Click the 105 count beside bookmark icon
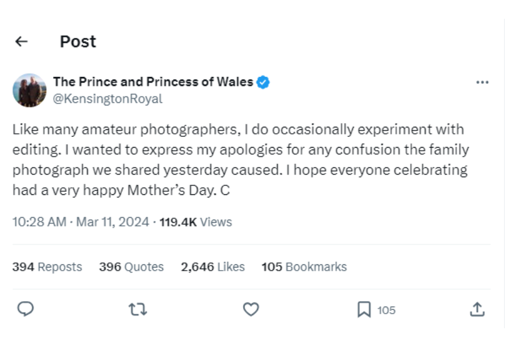This screenshot has height=347, width=505. (x=386, y=310)
